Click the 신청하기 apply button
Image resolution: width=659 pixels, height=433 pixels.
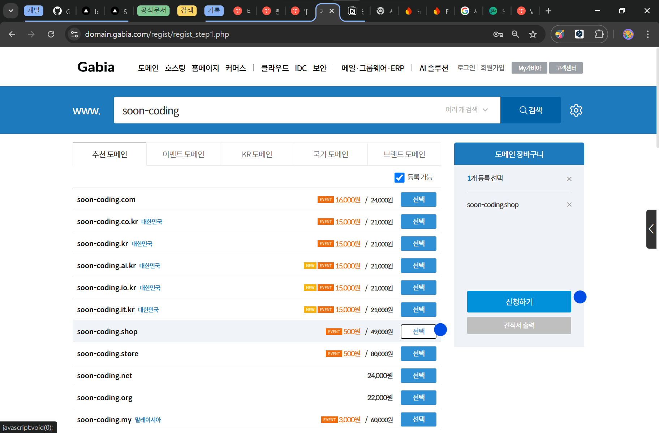pyautogui.click(x=519, y=302)
